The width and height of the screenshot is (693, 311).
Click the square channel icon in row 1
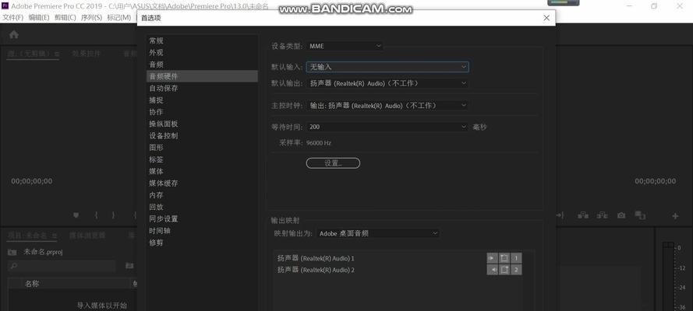pos(504,258)
